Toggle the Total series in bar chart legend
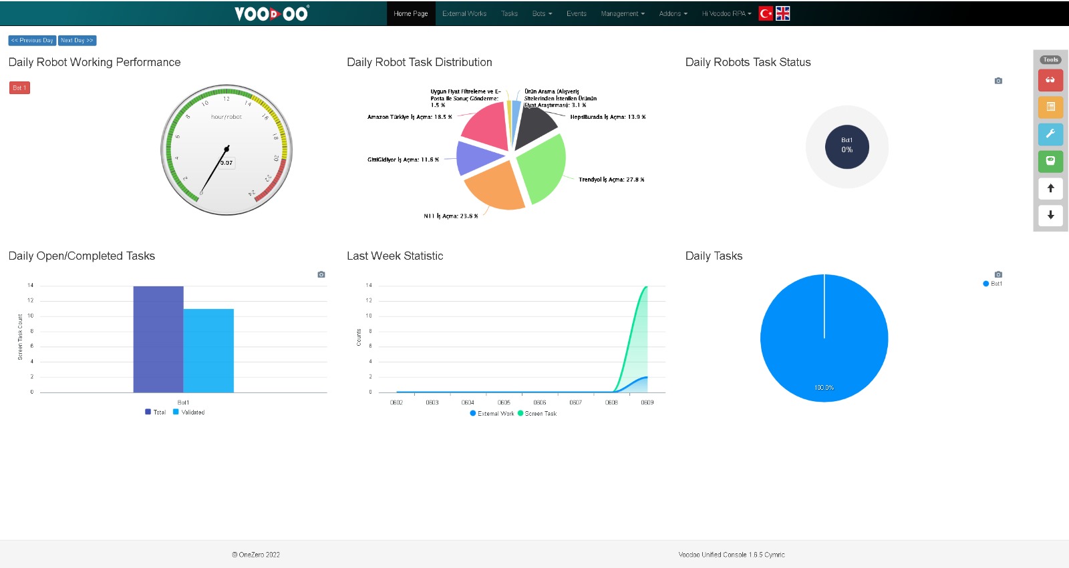This screenshot has height=568, width=1069. pyautogui.click(x=155, y=412)
